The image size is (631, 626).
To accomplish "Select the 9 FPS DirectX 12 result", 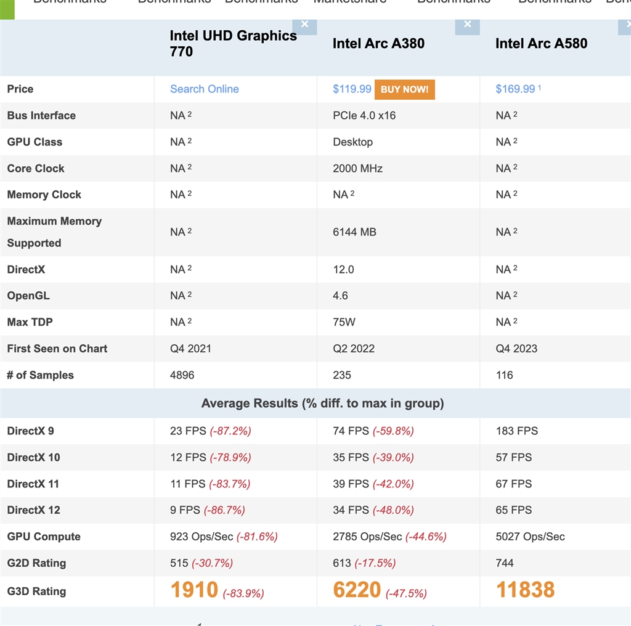I will pyautogui.click(x=185, y=510).
